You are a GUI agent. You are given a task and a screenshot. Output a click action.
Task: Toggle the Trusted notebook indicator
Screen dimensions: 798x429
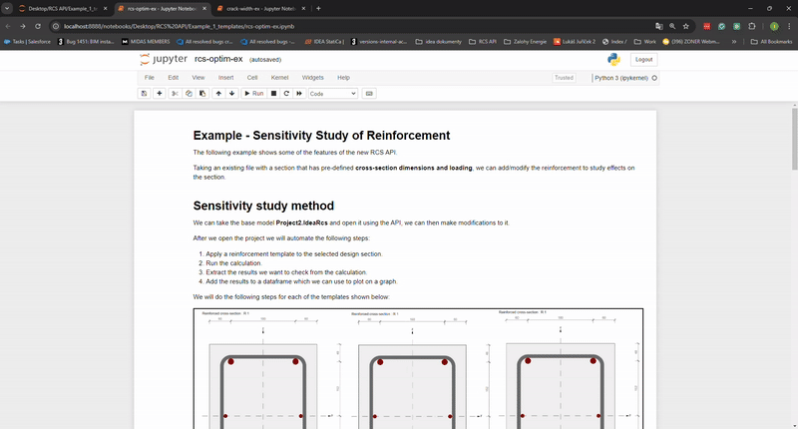point(564,77)
